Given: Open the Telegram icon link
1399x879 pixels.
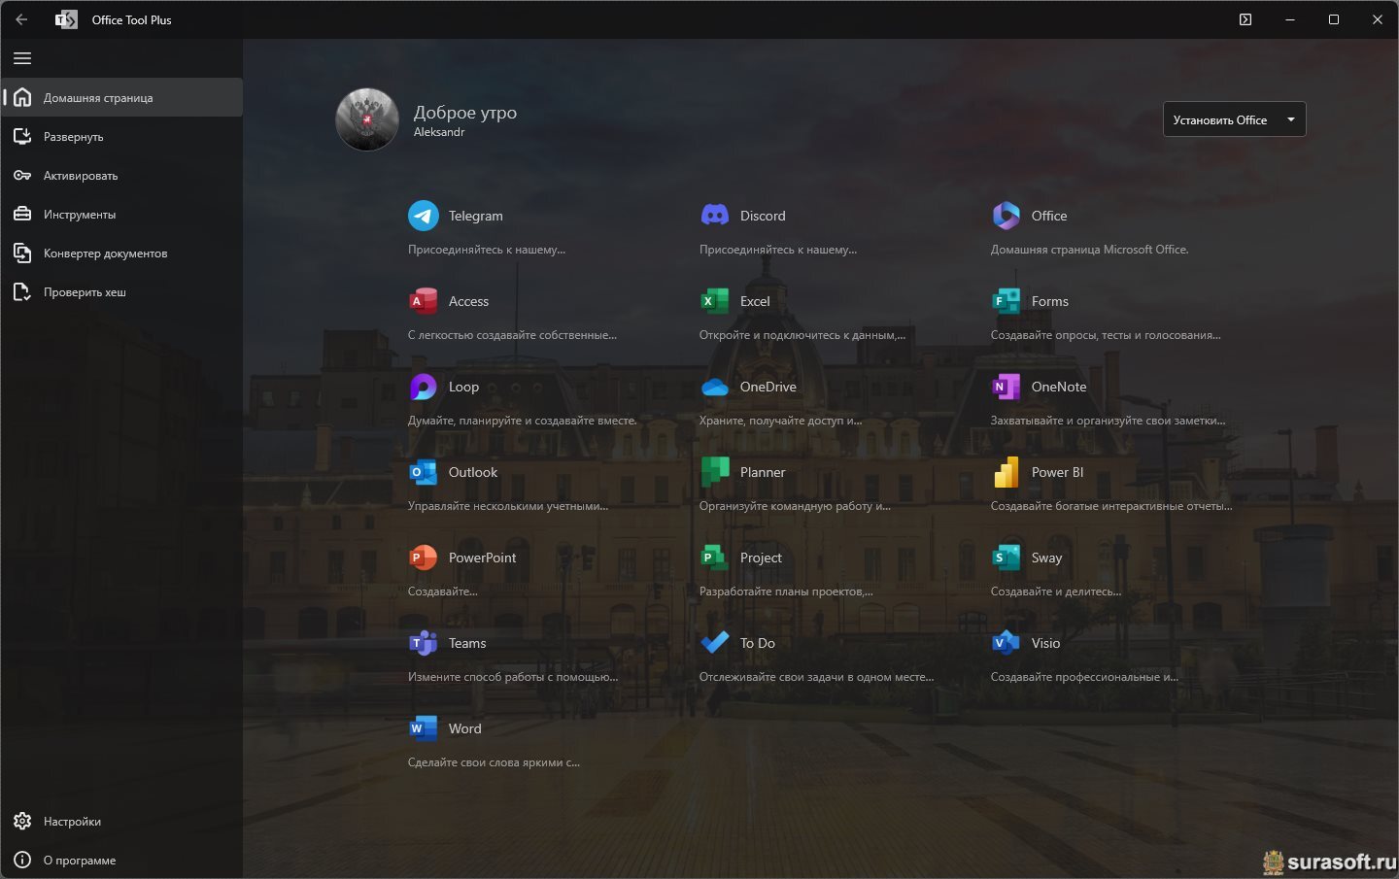Looking at the screenshot, I should [x=424, y=216].
